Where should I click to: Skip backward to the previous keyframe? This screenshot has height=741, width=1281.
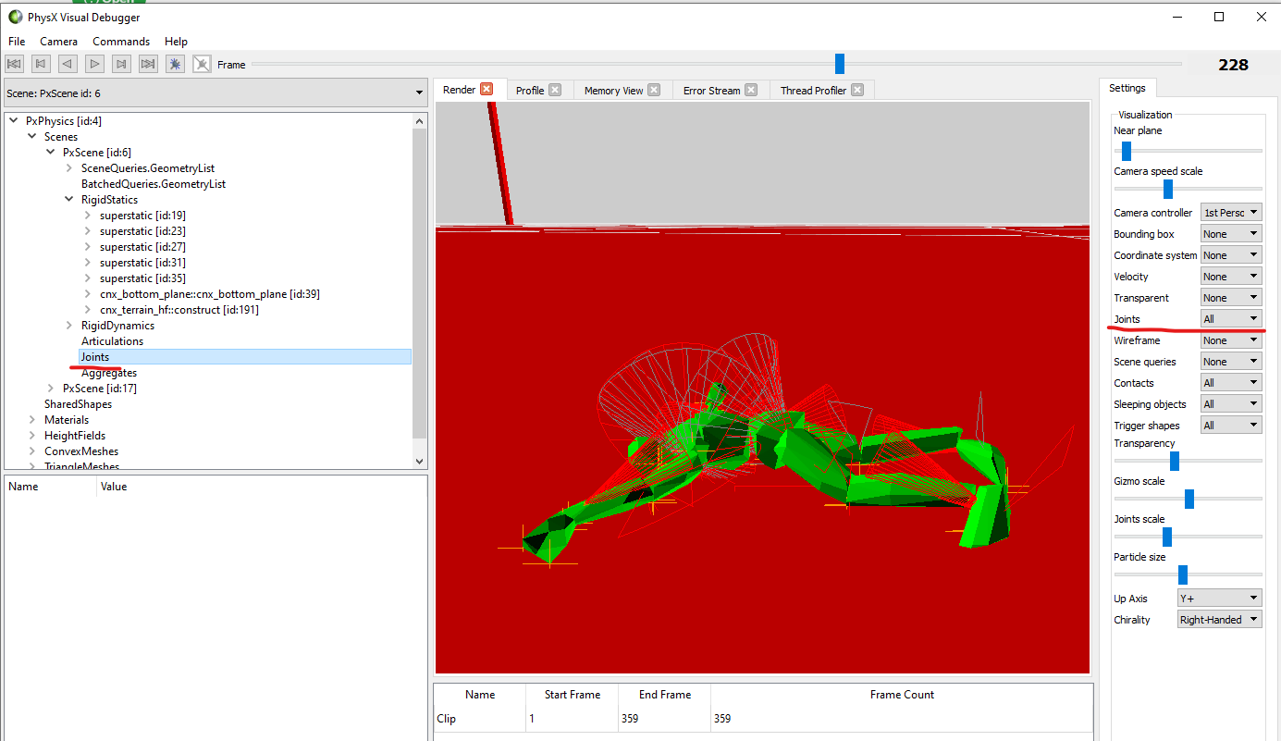40,63
